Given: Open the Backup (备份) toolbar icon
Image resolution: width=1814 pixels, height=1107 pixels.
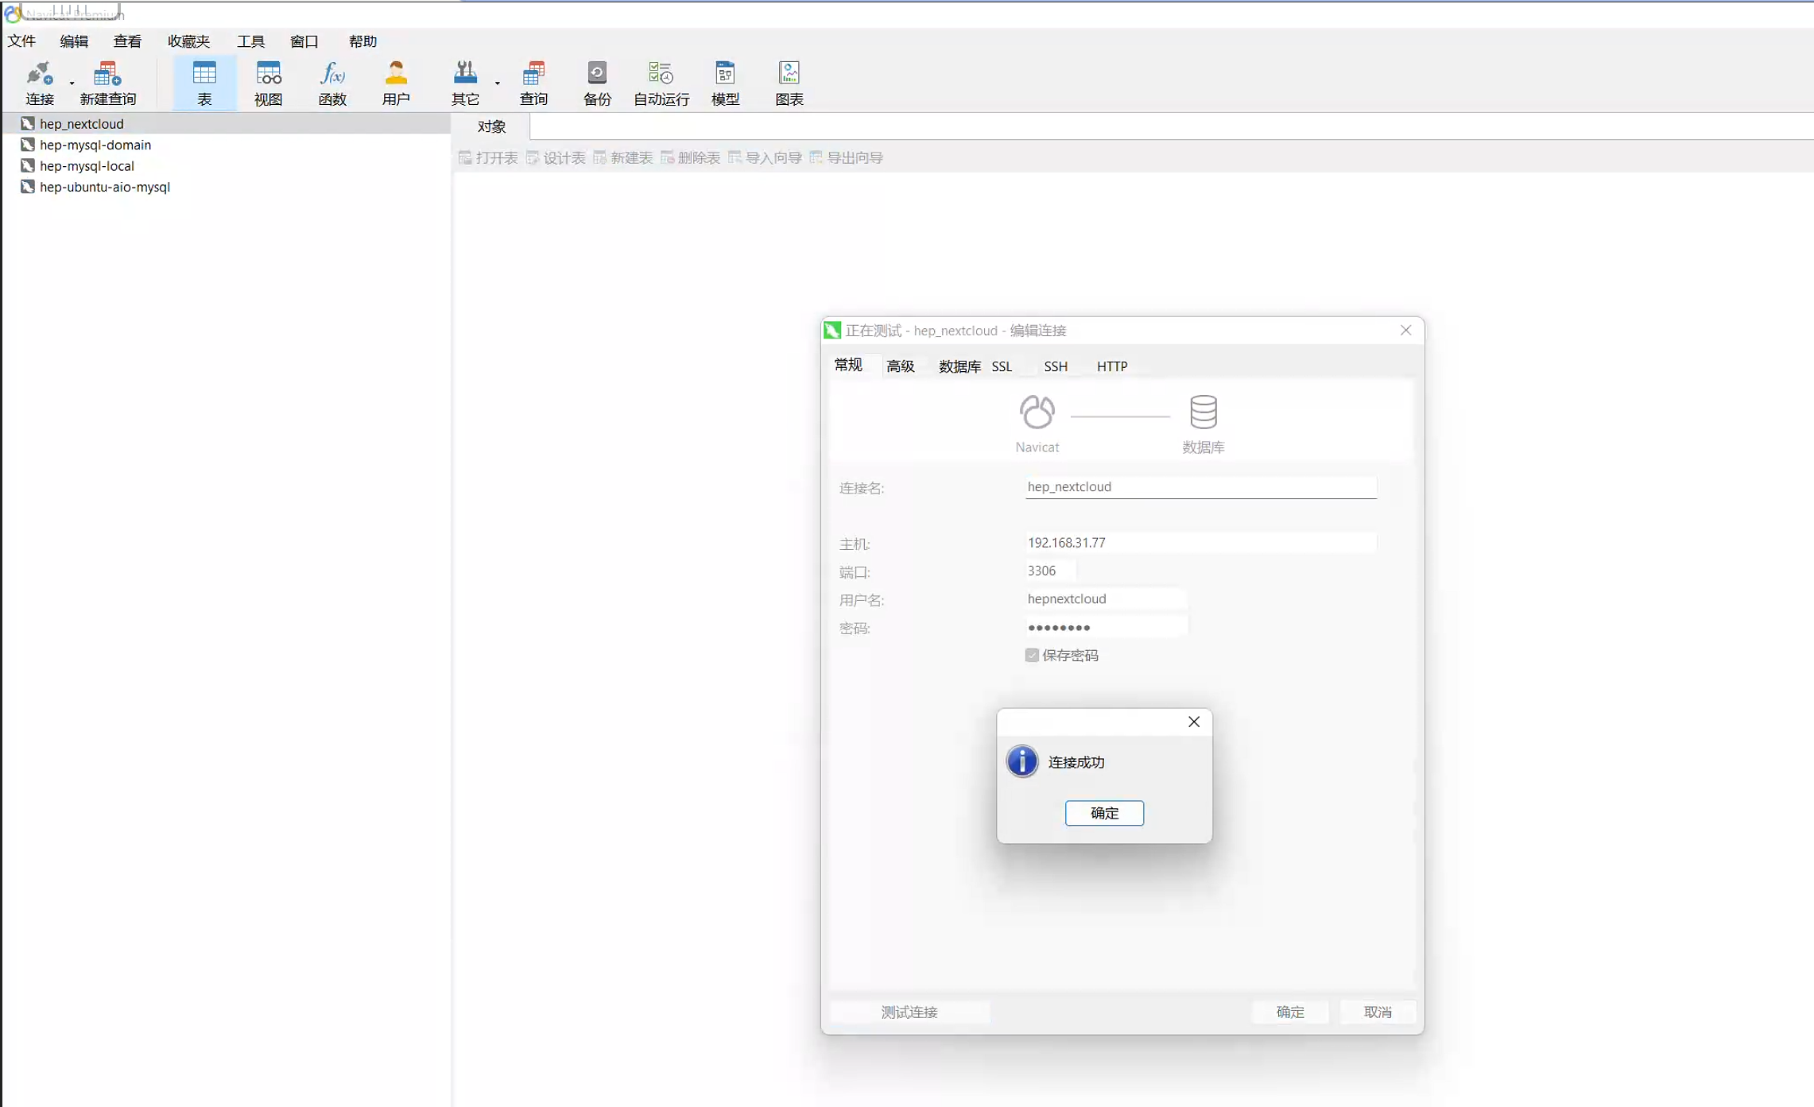Looking at the screenshot, I should [596, 83].
